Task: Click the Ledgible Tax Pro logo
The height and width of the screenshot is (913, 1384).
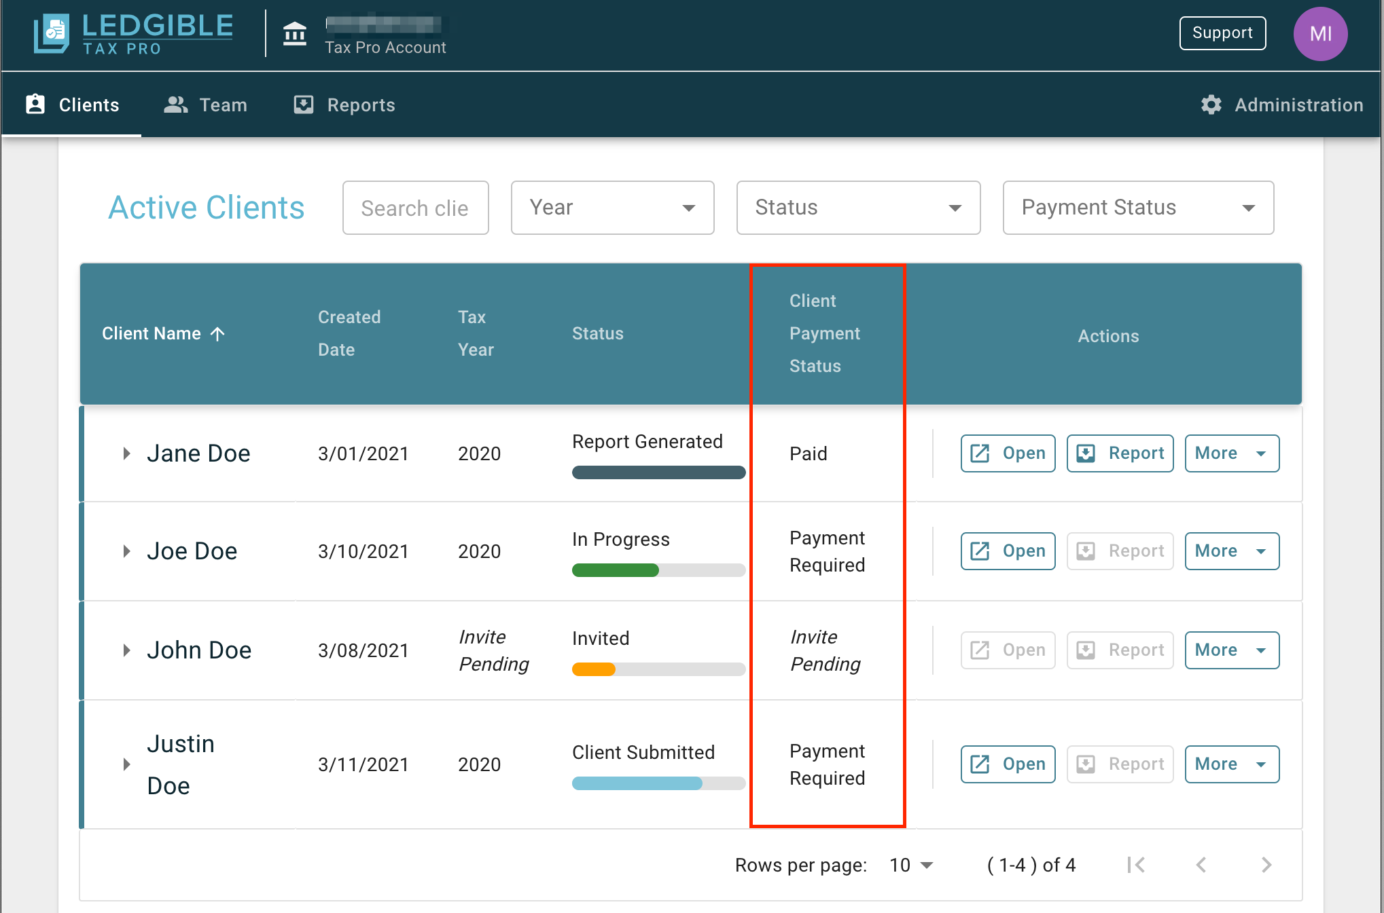Action: [133, 33]
